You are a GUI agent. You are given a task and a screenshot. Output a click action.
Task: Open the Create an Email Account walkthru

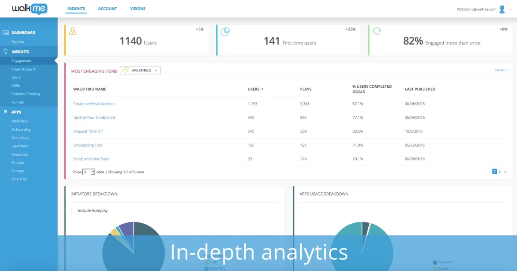coord(94,104)
